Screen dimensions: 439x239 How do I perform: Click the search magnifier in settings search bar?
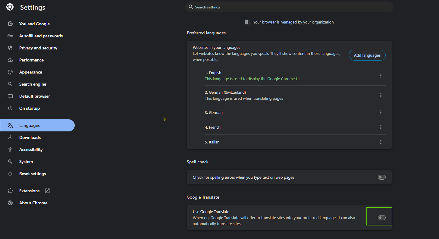click(191, 7)
